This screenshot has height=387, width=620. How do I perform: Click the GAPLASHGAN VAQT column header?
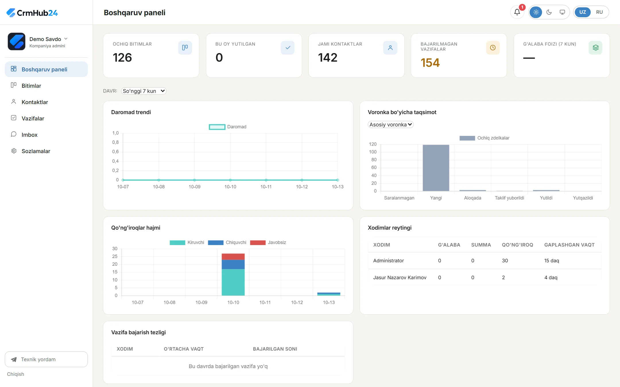[569, 245]
